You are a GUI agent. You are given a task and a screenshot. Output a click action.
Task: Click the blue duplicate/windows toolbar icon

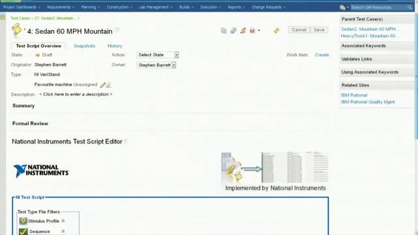click(233, 31)
